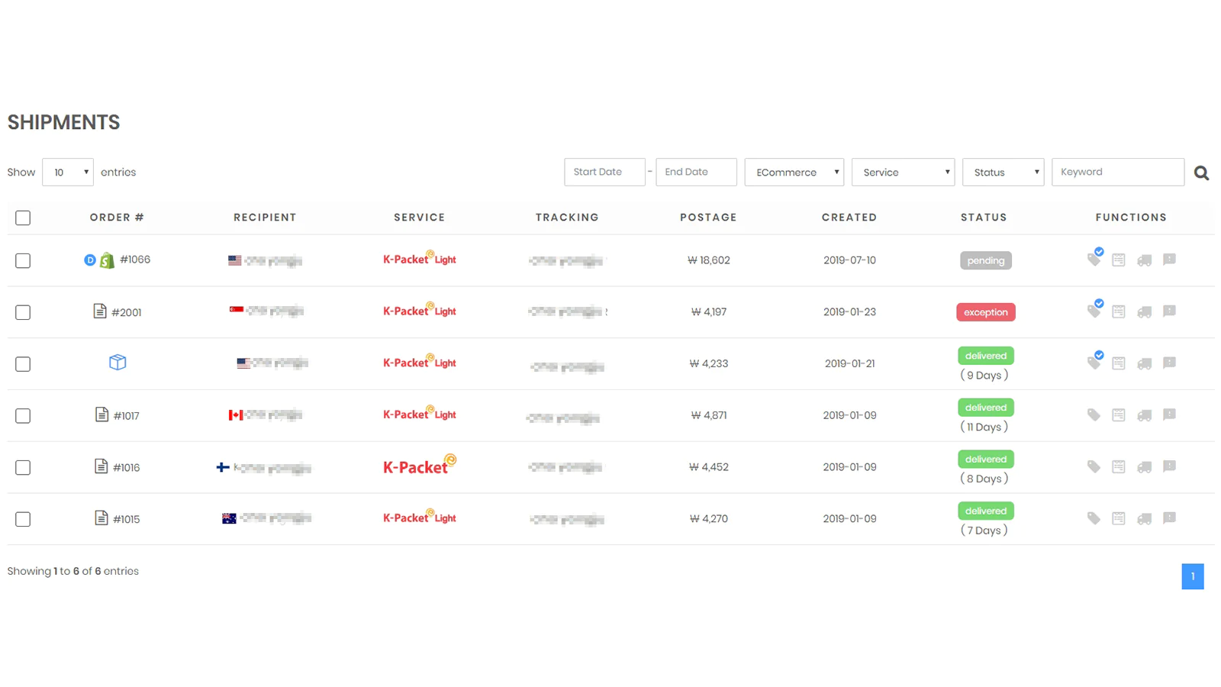Open the truck icon for order #2001

coord(1144,312)
